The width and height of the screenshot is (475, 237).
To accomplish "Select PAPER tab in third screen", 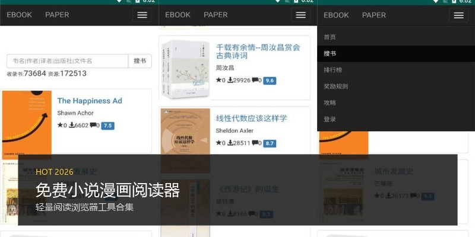I will pyautogui.click(x=374, y=15).
